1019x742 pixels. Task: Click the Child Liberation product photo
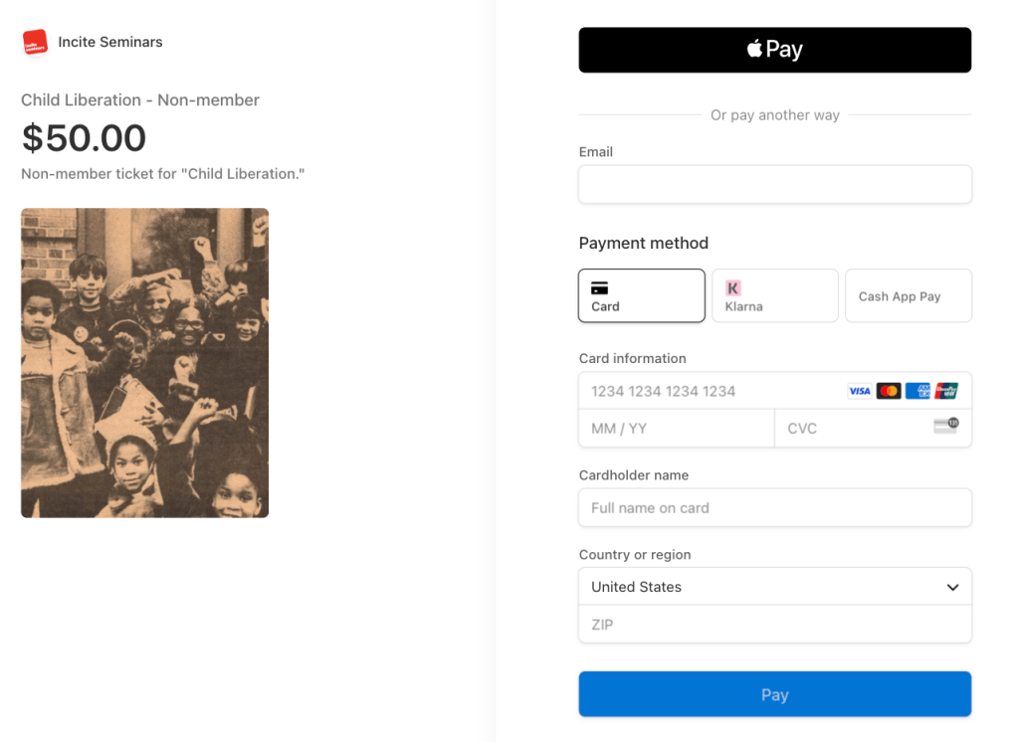145,363
